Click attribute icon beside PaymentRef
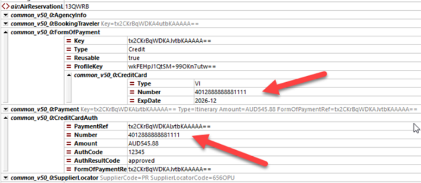The height and width of the screenshot is (183, 421). click(69, 126)
